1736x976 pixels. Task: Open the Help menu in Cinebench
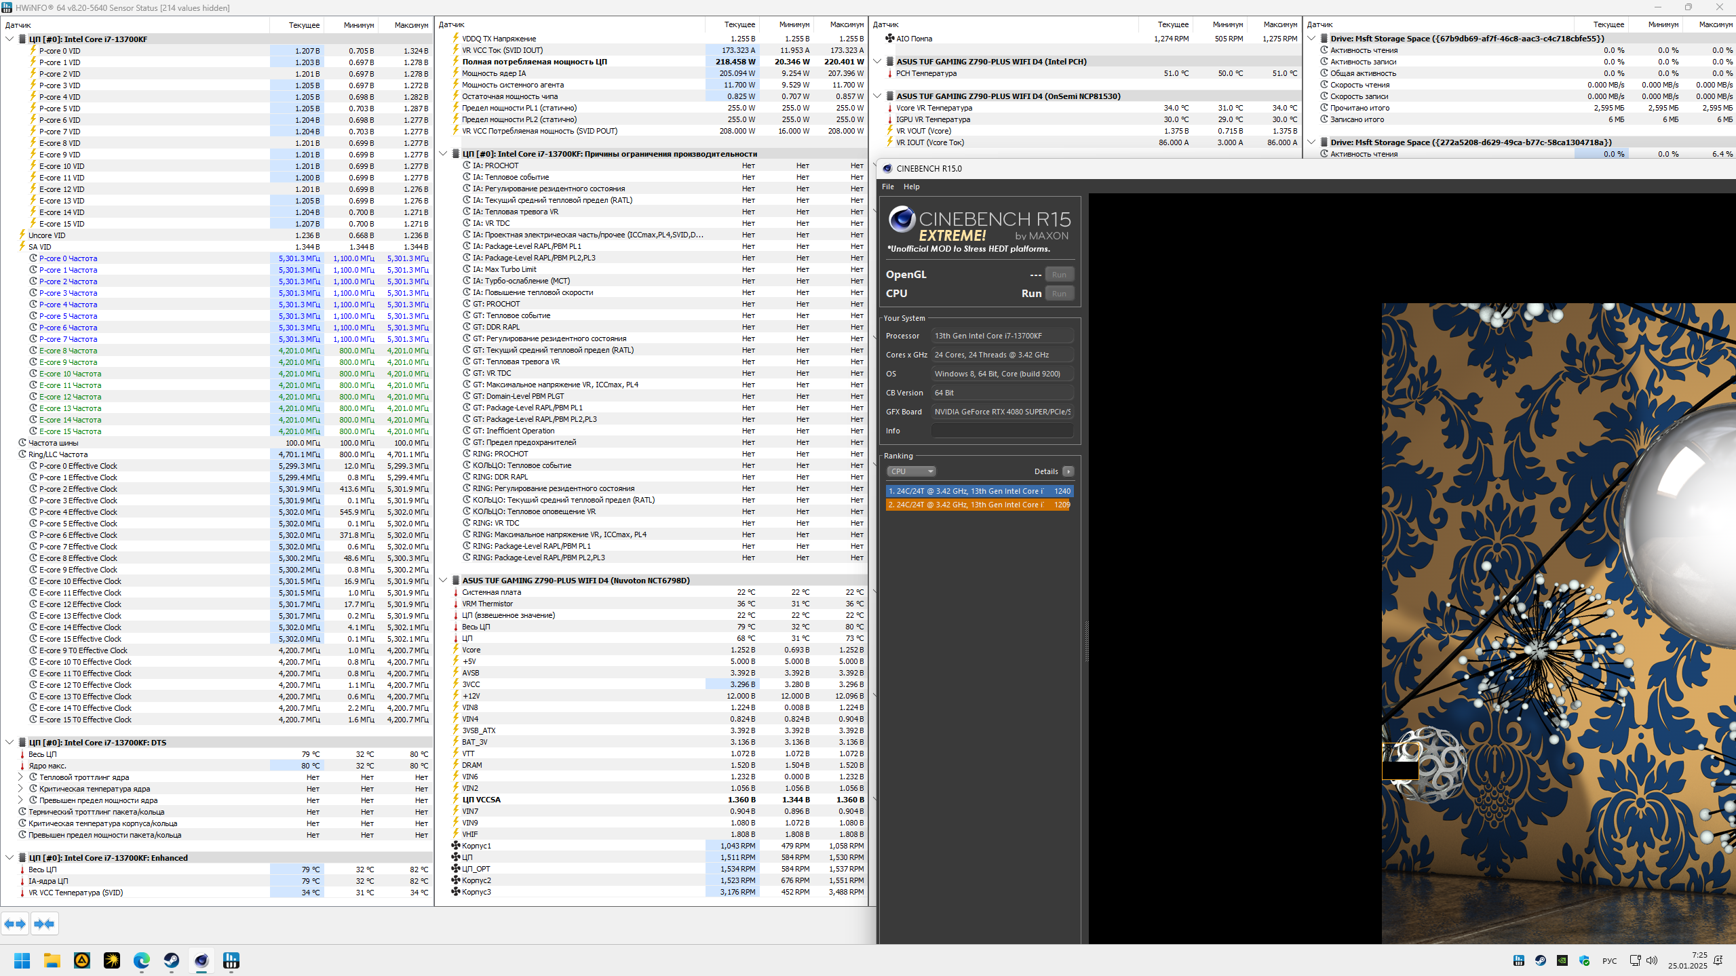coord(911,187)
